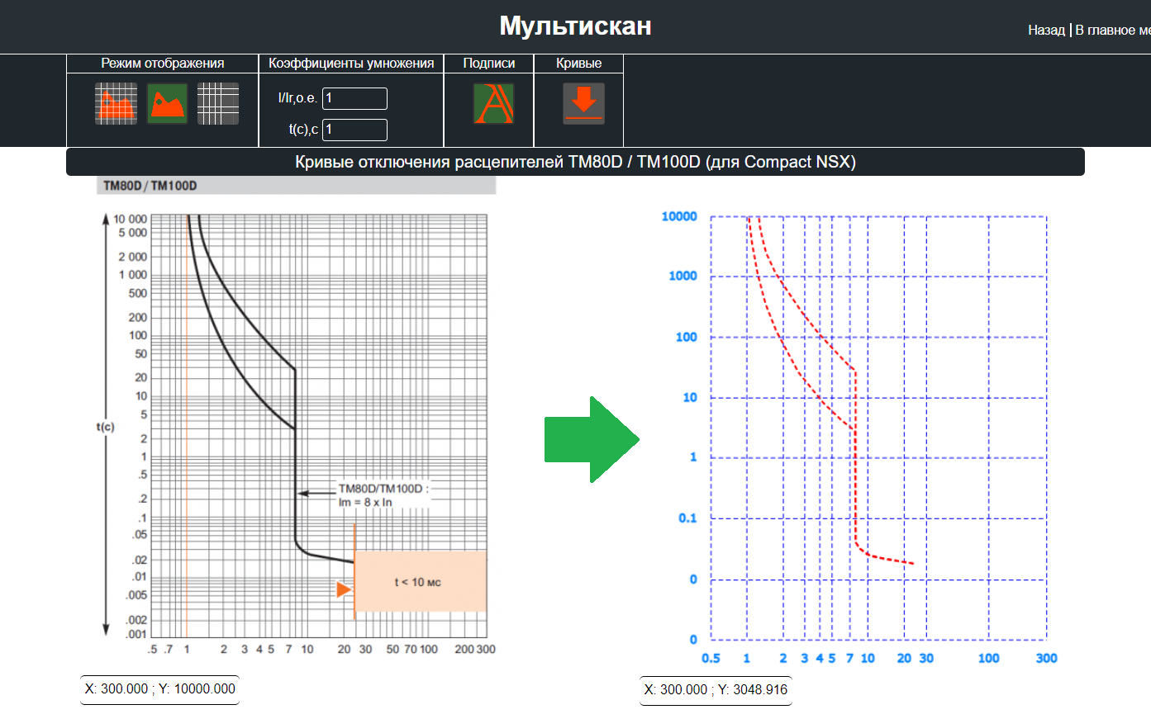Go back via the Назад link
Viewport: 1151px width, 719px height.
pos(1046,30)
